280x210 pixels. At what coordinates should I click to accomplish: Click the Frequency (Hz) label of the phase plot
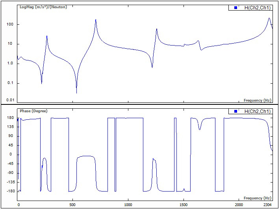(258, 198)
